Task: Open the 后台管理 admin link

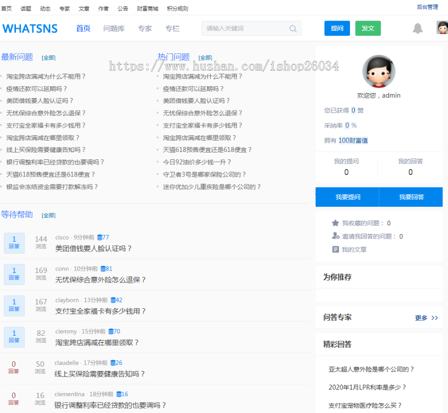Action: (x=427, y=6)
